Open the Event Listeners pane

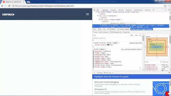(103, 32)
